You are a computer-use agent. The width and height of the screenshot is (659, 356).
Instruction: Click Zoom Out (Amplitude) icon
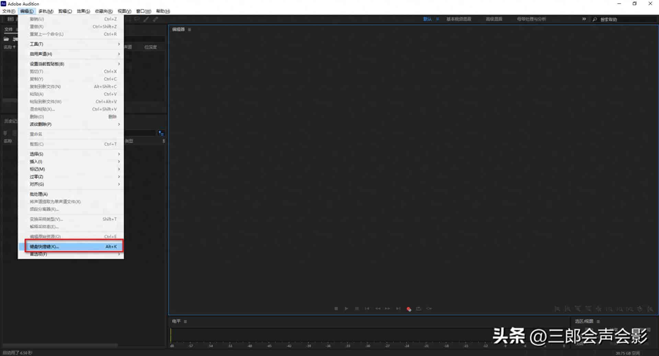568,309
